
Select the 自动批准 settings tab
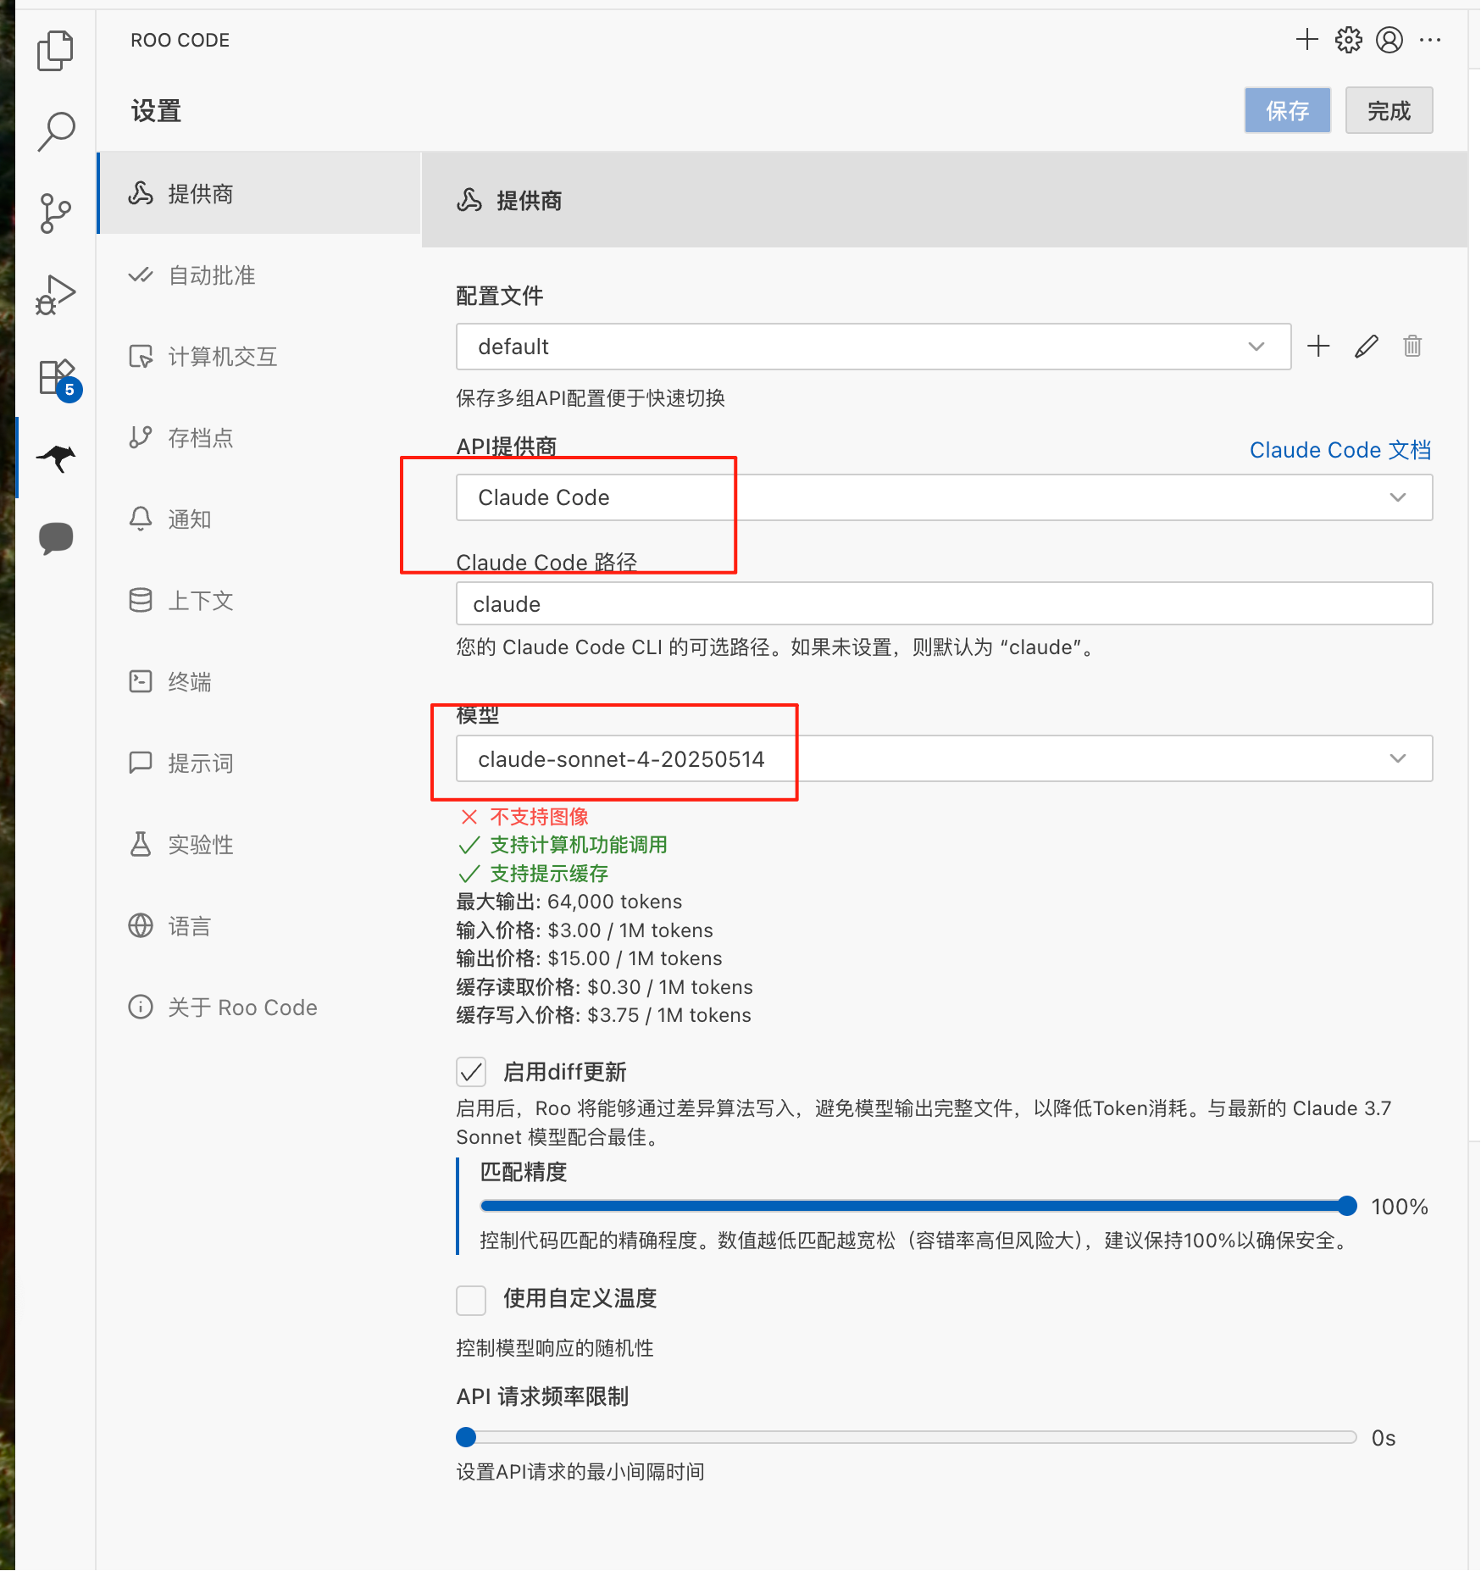[x=260, y=275]
